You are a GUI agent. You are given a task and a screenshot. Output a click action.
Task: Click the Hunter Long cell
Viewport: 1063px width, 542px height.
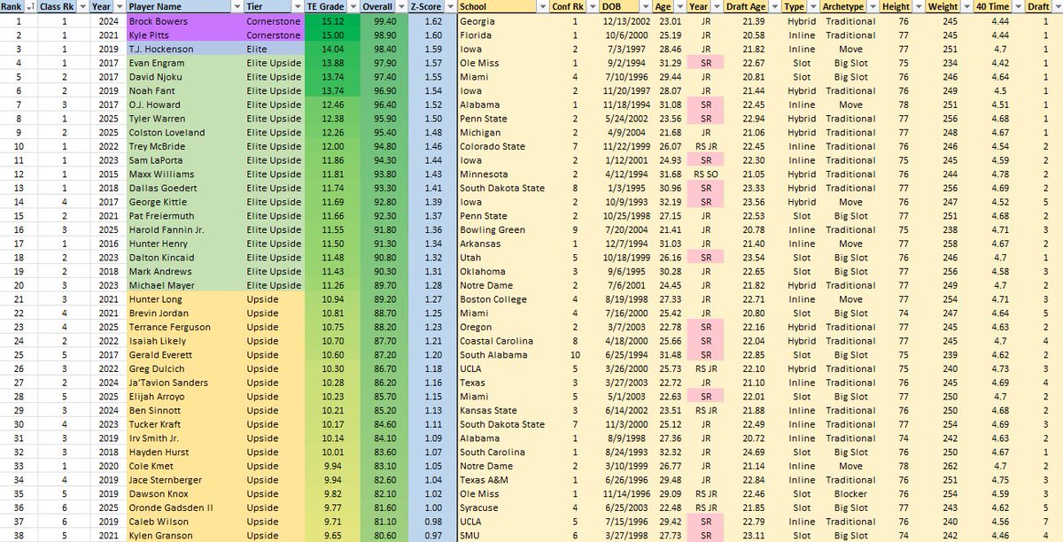click(x=184, y=300)
